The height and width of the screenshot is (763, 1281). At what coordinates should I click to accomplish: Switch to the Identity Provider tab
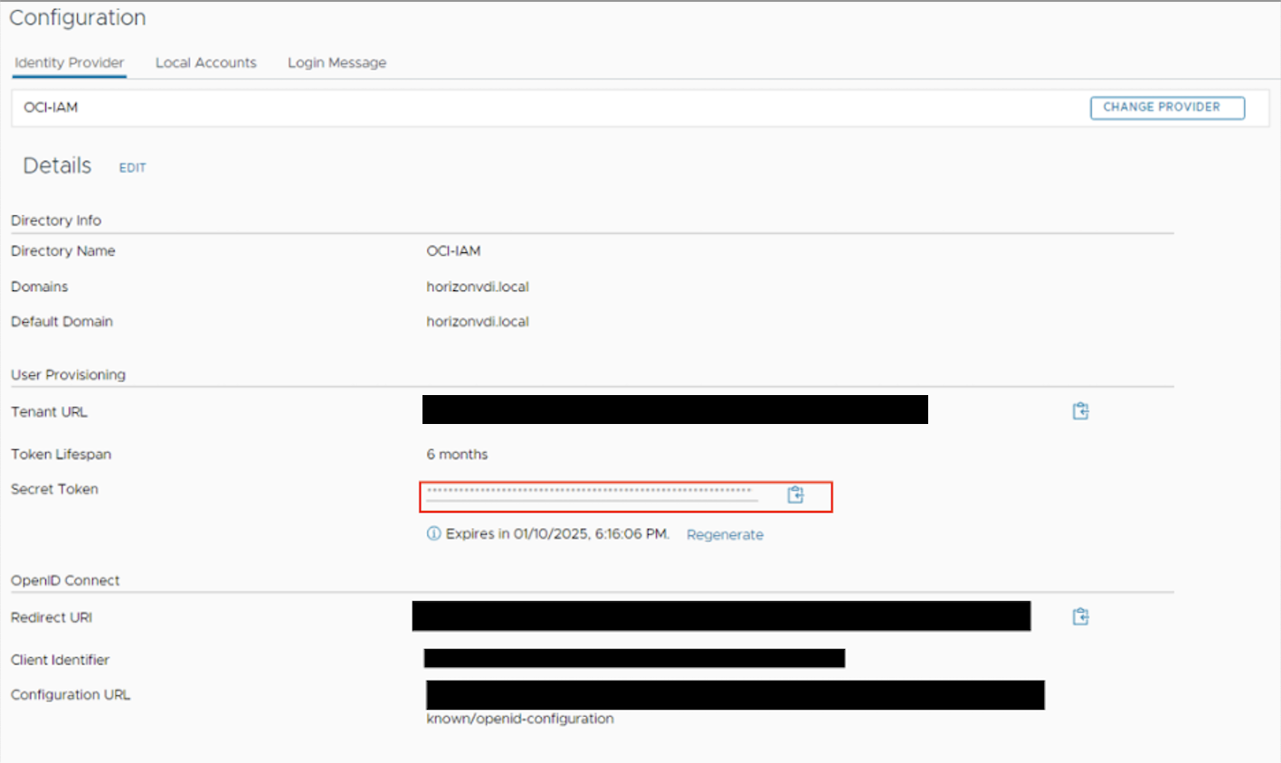69,62
